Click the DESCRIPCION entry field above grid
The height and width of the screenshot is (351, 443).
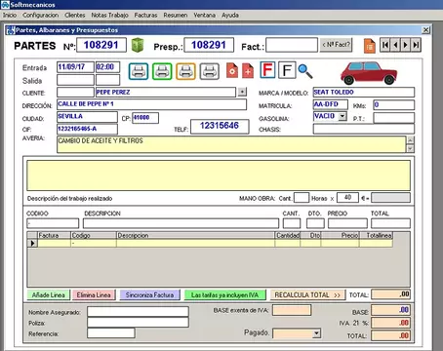pos(181,223)
